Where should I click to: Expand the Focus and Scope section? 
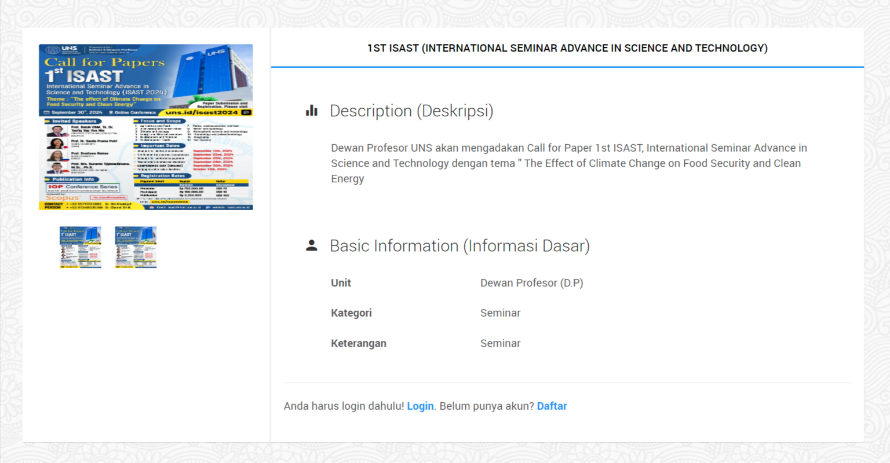point(162,121)
